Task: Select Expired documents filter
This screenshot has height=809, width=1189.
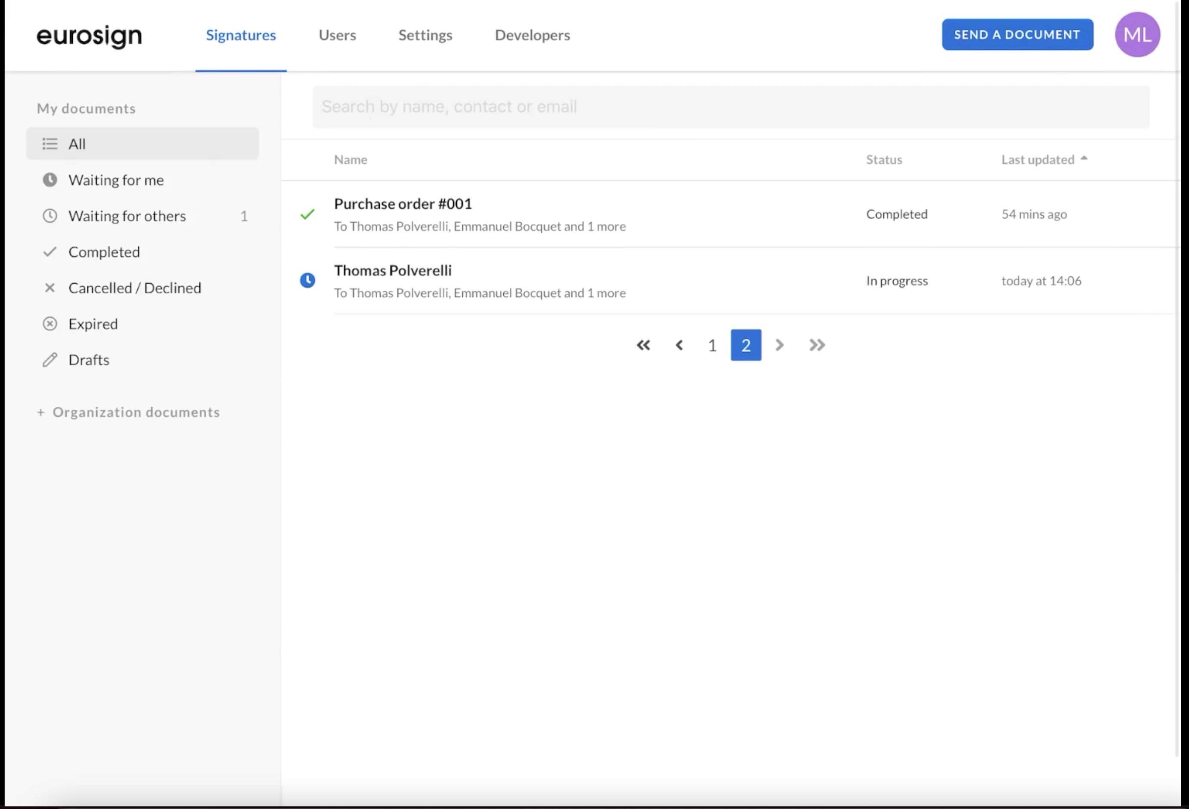Action: pos(92,323)
